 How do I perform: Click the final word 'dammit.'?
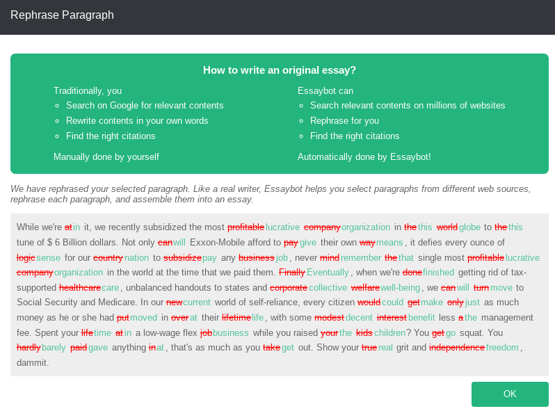point(33,362)
